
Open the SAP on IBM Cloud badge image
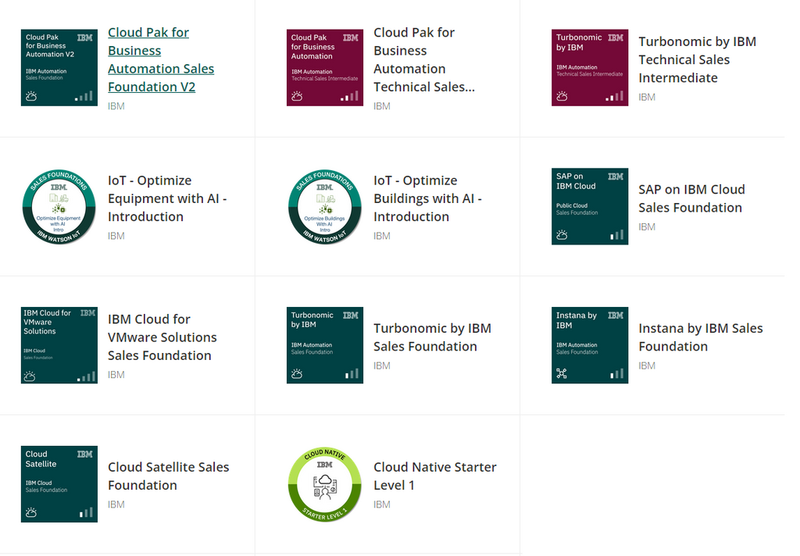(590, 207)
